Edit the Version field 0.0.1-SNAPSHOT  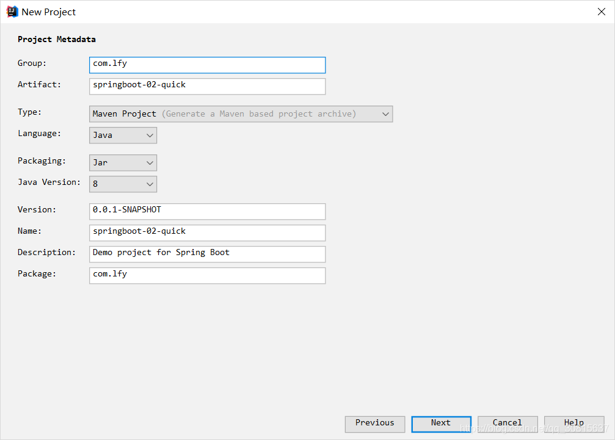tap(208, 212)
